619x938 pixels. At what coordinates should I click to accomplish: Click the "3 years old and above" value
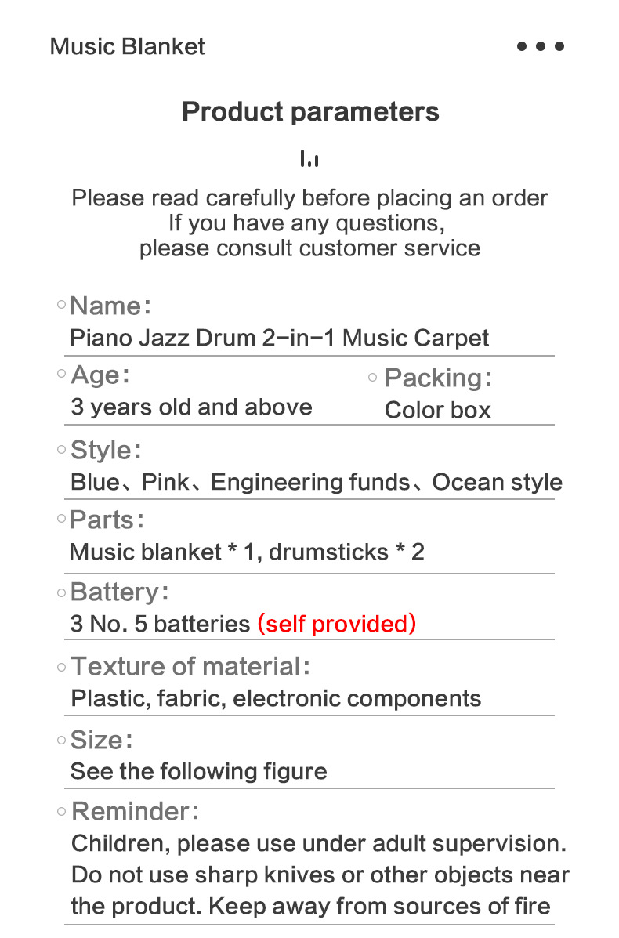click(191, 407)
